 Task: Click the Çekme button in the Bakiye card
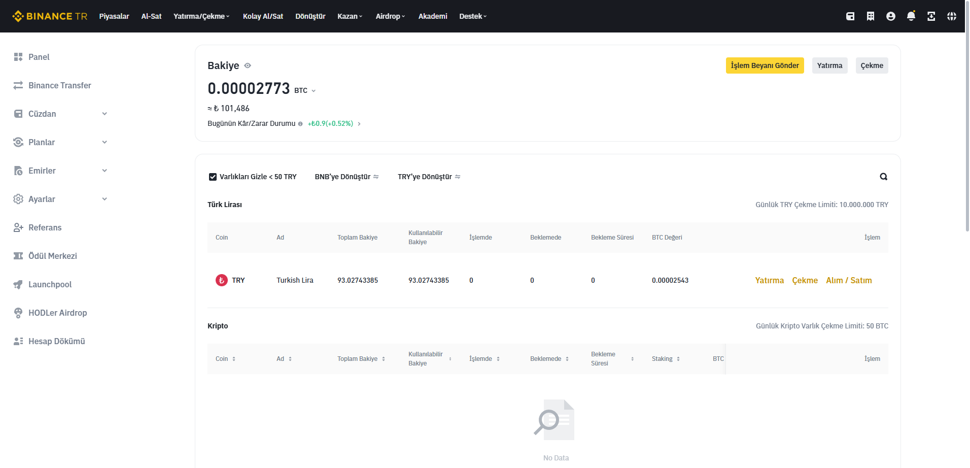click(x=872, y=65)
